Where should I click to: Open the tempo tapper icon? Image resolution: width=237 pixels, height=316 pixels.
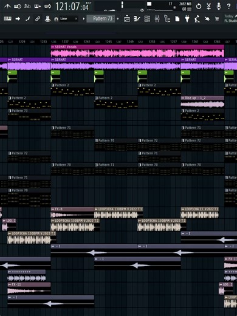click(x=197, y=19)
